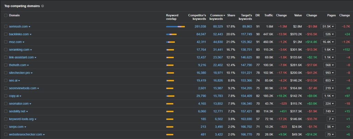Open the 52,443 common keywords for backlinko.com
The width and height of the screenshot is (353, 139).
(218, 34)
